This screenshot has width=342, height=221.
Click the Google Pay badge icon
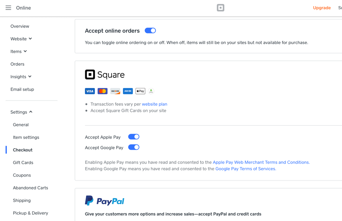[151, 91]
